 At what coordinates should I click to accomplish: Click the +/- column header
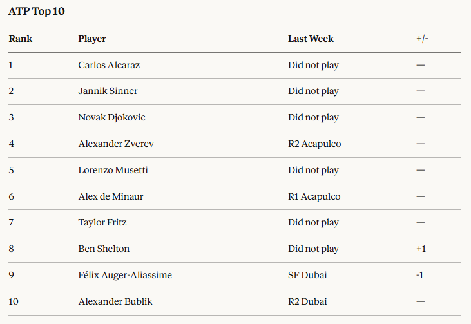(422, 39)
